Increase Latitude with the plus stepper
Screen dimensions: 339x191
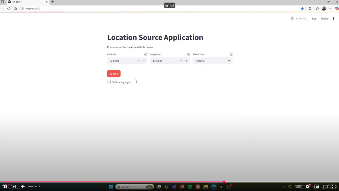pyautogui.click(x=144, y=61)
